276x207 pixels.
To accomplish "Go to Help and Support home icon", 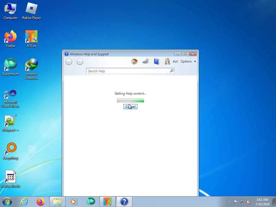I will [134, 61].
